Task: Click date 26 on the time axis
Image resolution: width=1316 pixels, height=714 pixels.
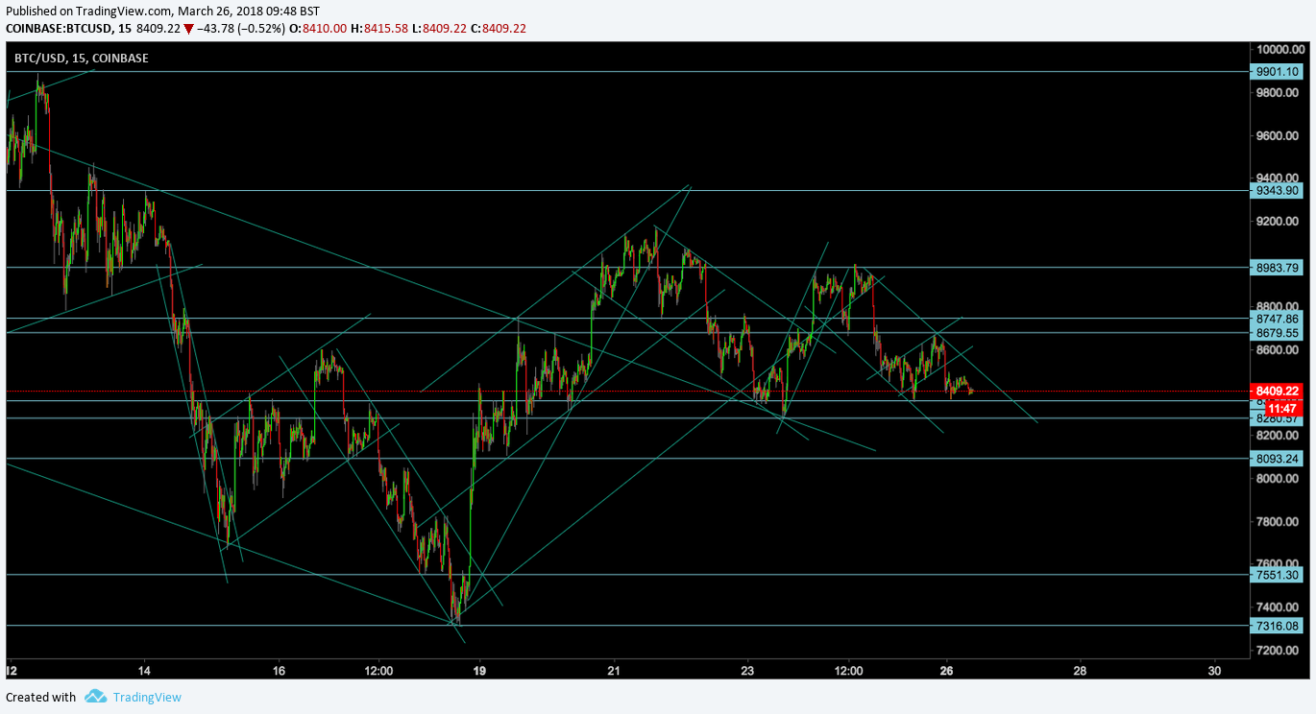Action: [x=946, y=671]
